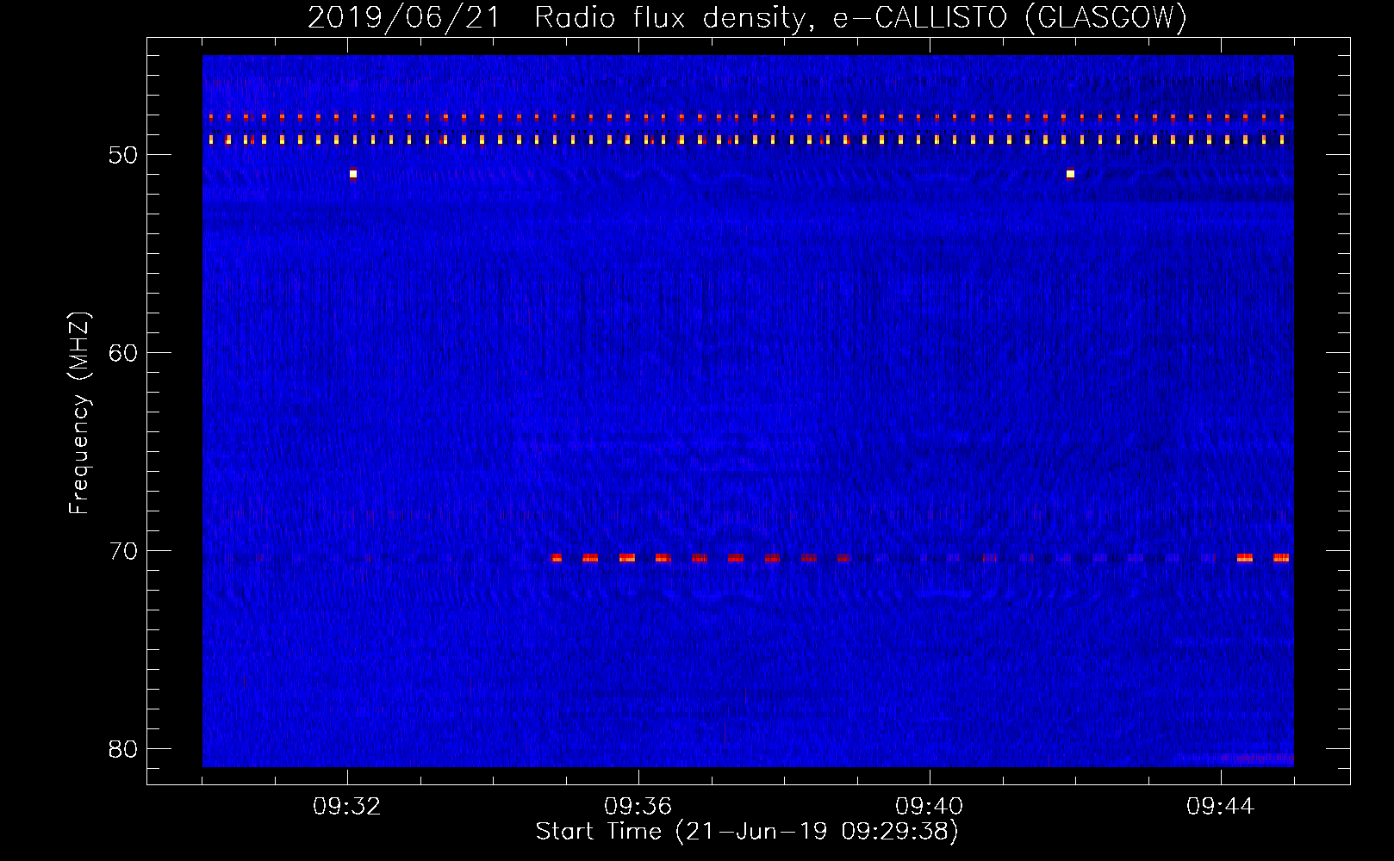Click the 09:36 time tick label
Image resolution: width=1394 pixels, height=861 pixels.
click(638, 807)
